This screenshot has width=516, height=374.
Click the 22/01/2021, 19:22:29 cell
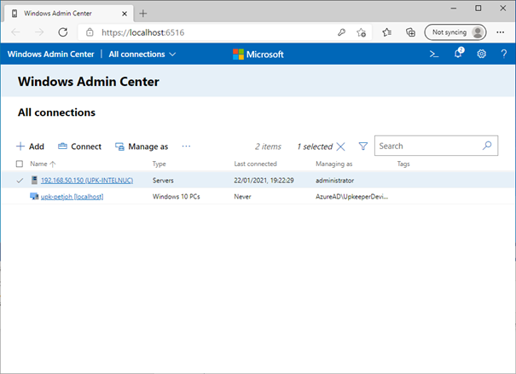pyautogui.click(x=264, y=181)
